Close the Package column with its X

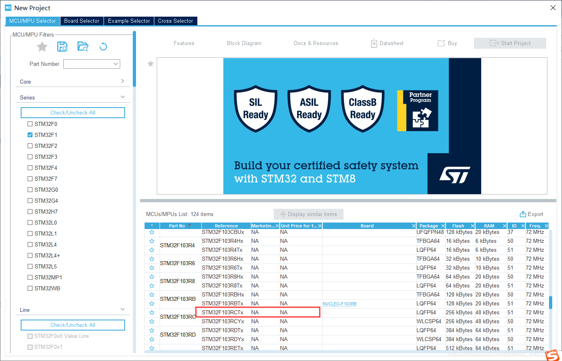click(443, 226)
